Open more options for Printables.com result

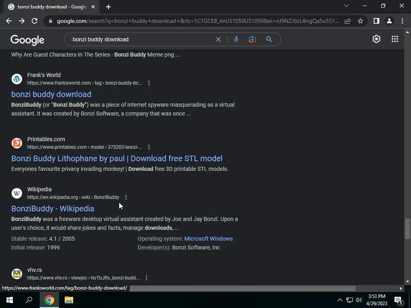pyautogui.click(x=149, y=147)
